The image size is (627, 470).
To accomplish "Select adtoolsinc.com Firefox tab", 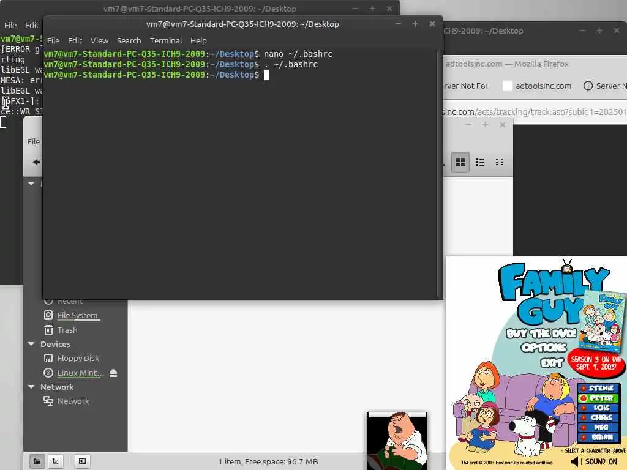I will 538,86.
